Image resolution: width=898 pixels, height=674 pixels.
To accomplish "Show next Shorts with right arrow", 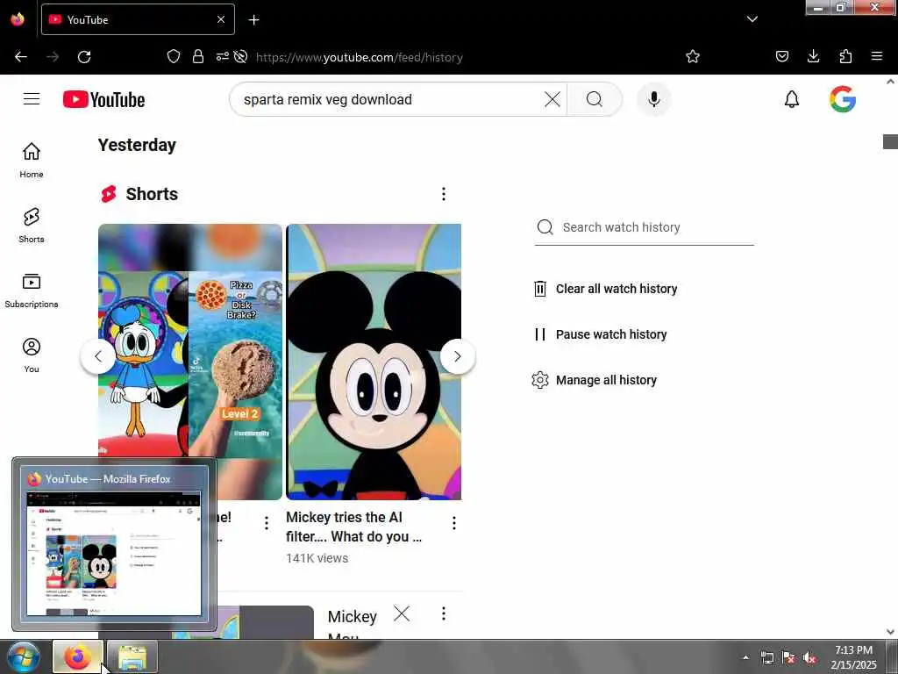I will click(458, 356).
